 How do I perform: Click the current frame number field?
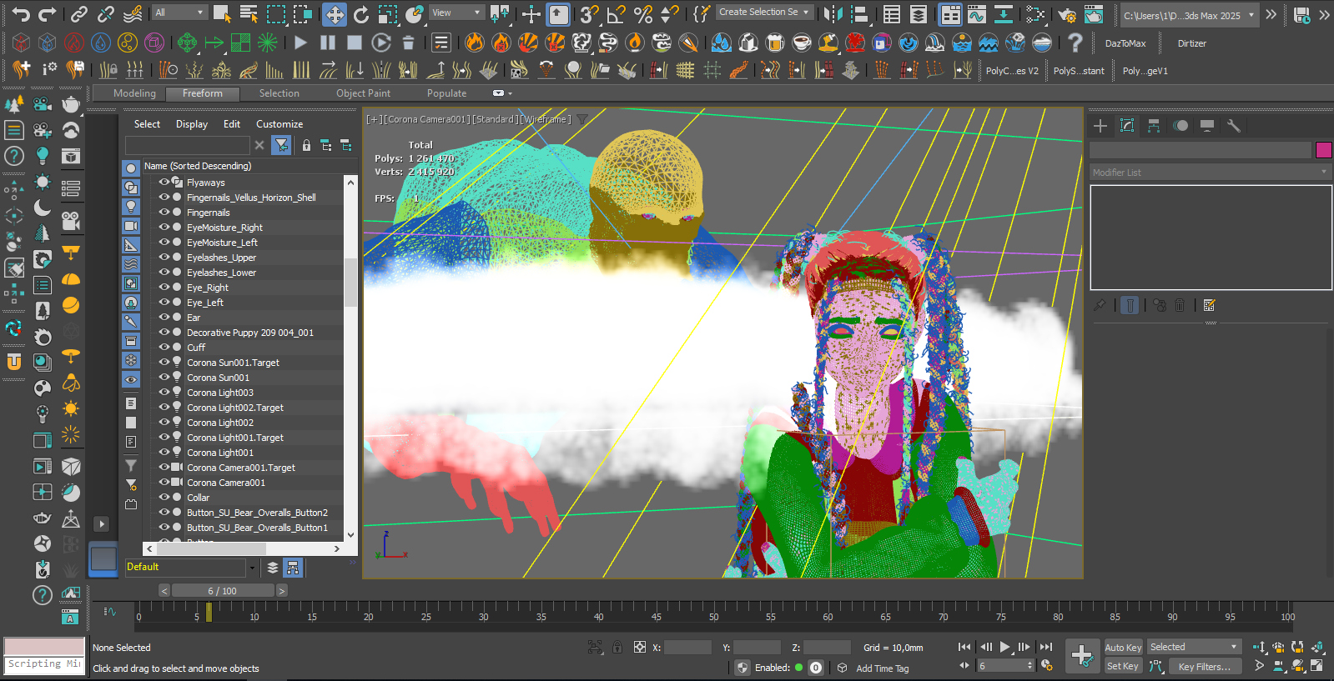click(x=1001, y=666)
